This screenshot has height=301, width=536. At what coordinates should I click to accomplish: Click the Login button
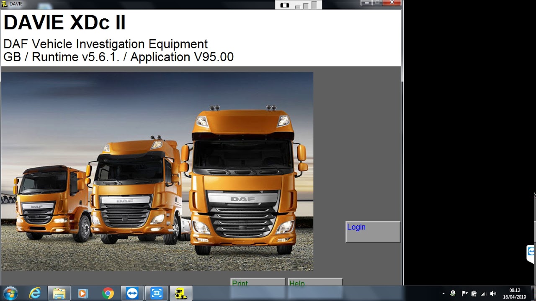[x=372, y=232]
